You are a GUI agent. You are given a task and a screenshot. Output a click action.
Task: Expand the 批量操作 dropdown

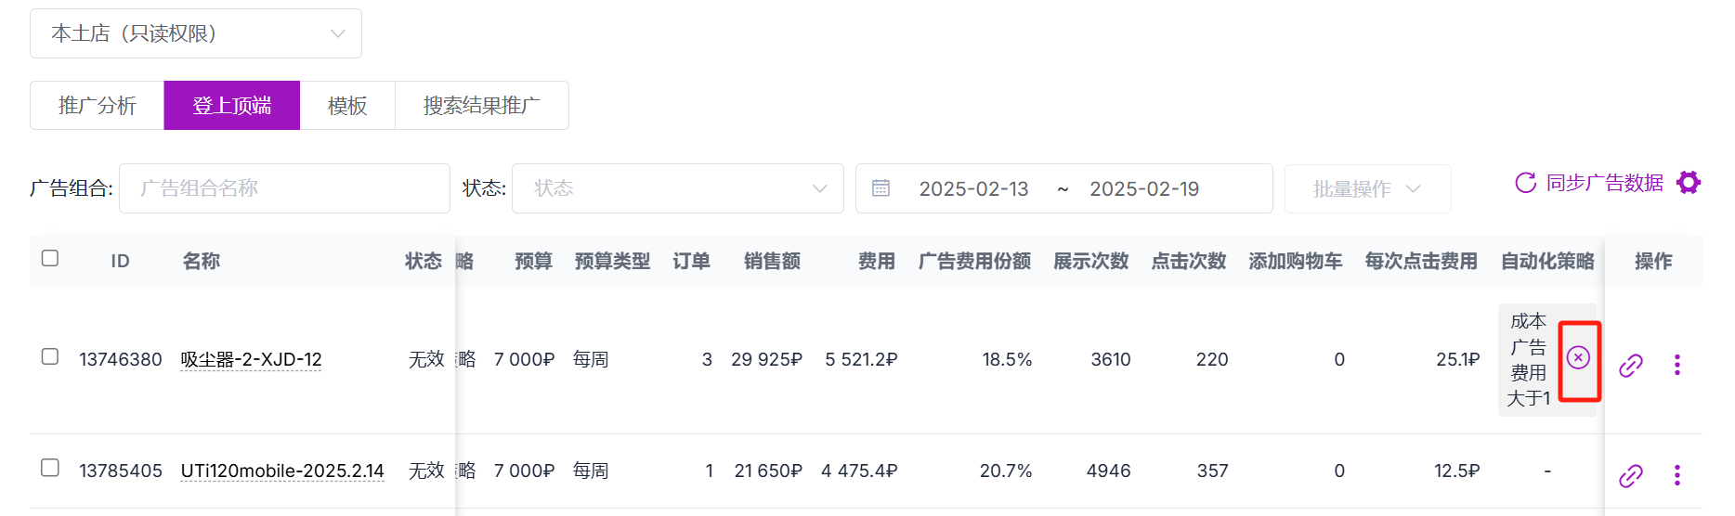tap(1368, 188)
